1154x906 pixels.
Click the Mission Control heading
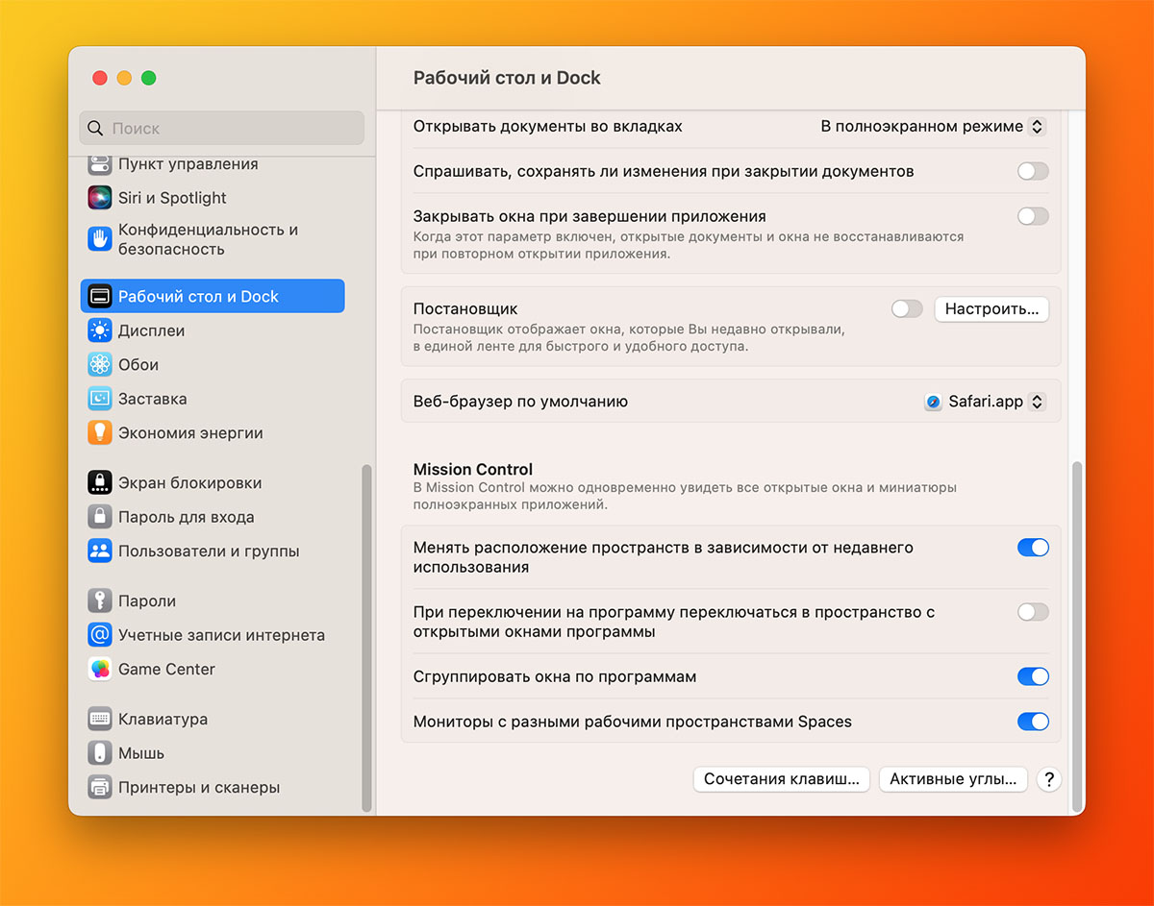coord(473,470)
